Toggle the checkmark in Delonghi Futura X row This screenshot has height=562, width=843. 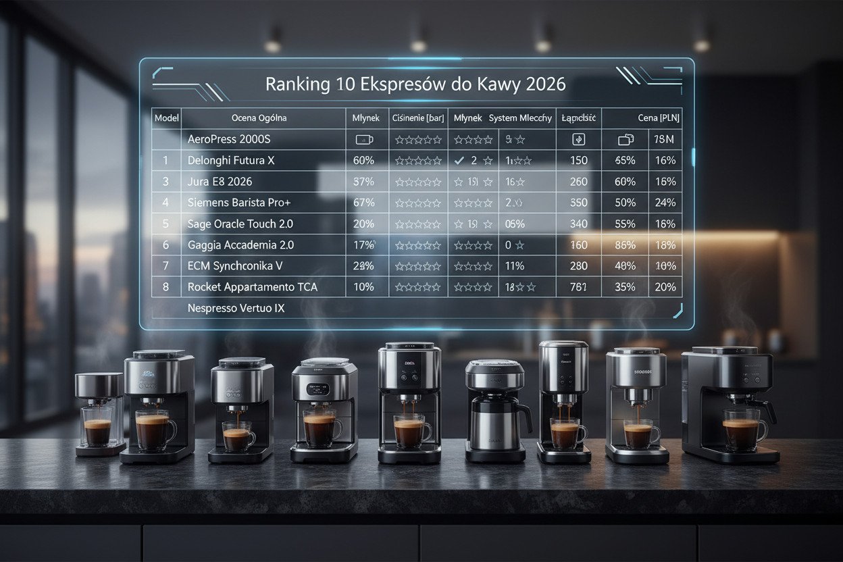click(x=459, y=161)
